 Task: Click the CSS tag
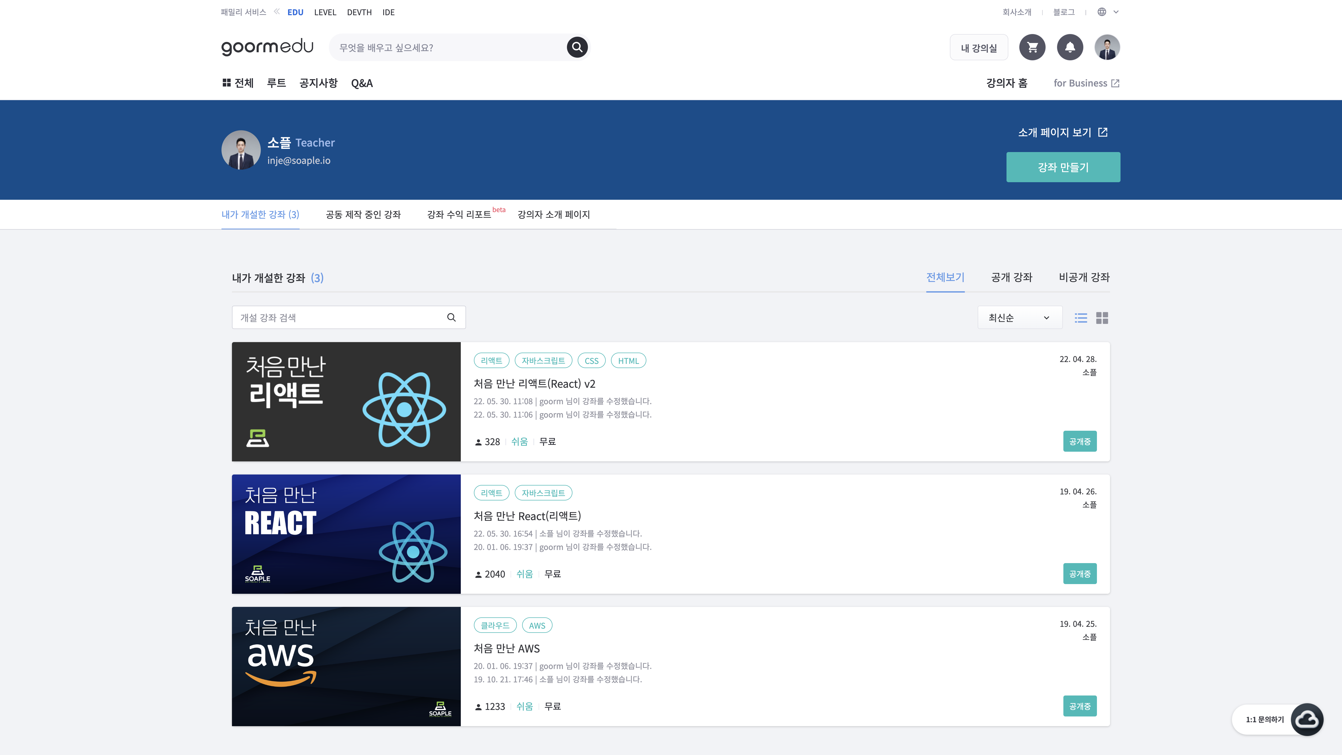click(591, 360)
